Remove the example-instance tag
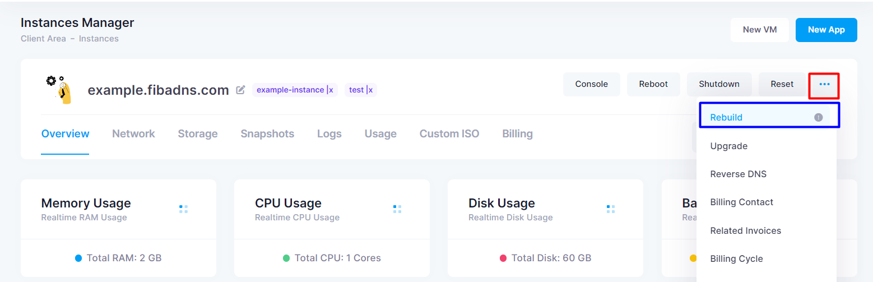The width and height of the screenshot is (873, 282). [x=331, y=90]
